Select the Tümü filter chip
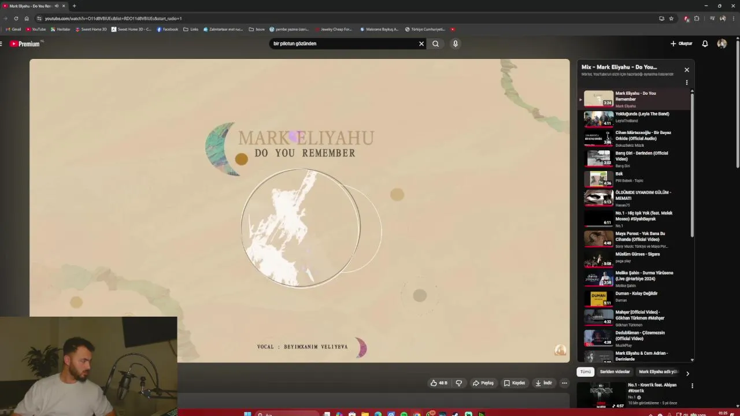 [x=586, y=372]
